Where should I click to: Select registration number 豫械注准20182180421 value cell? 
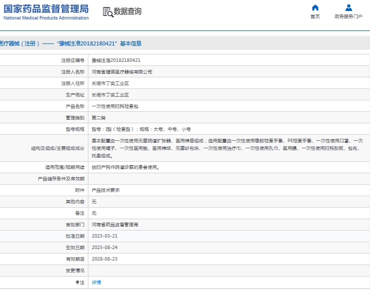point(116,60)
